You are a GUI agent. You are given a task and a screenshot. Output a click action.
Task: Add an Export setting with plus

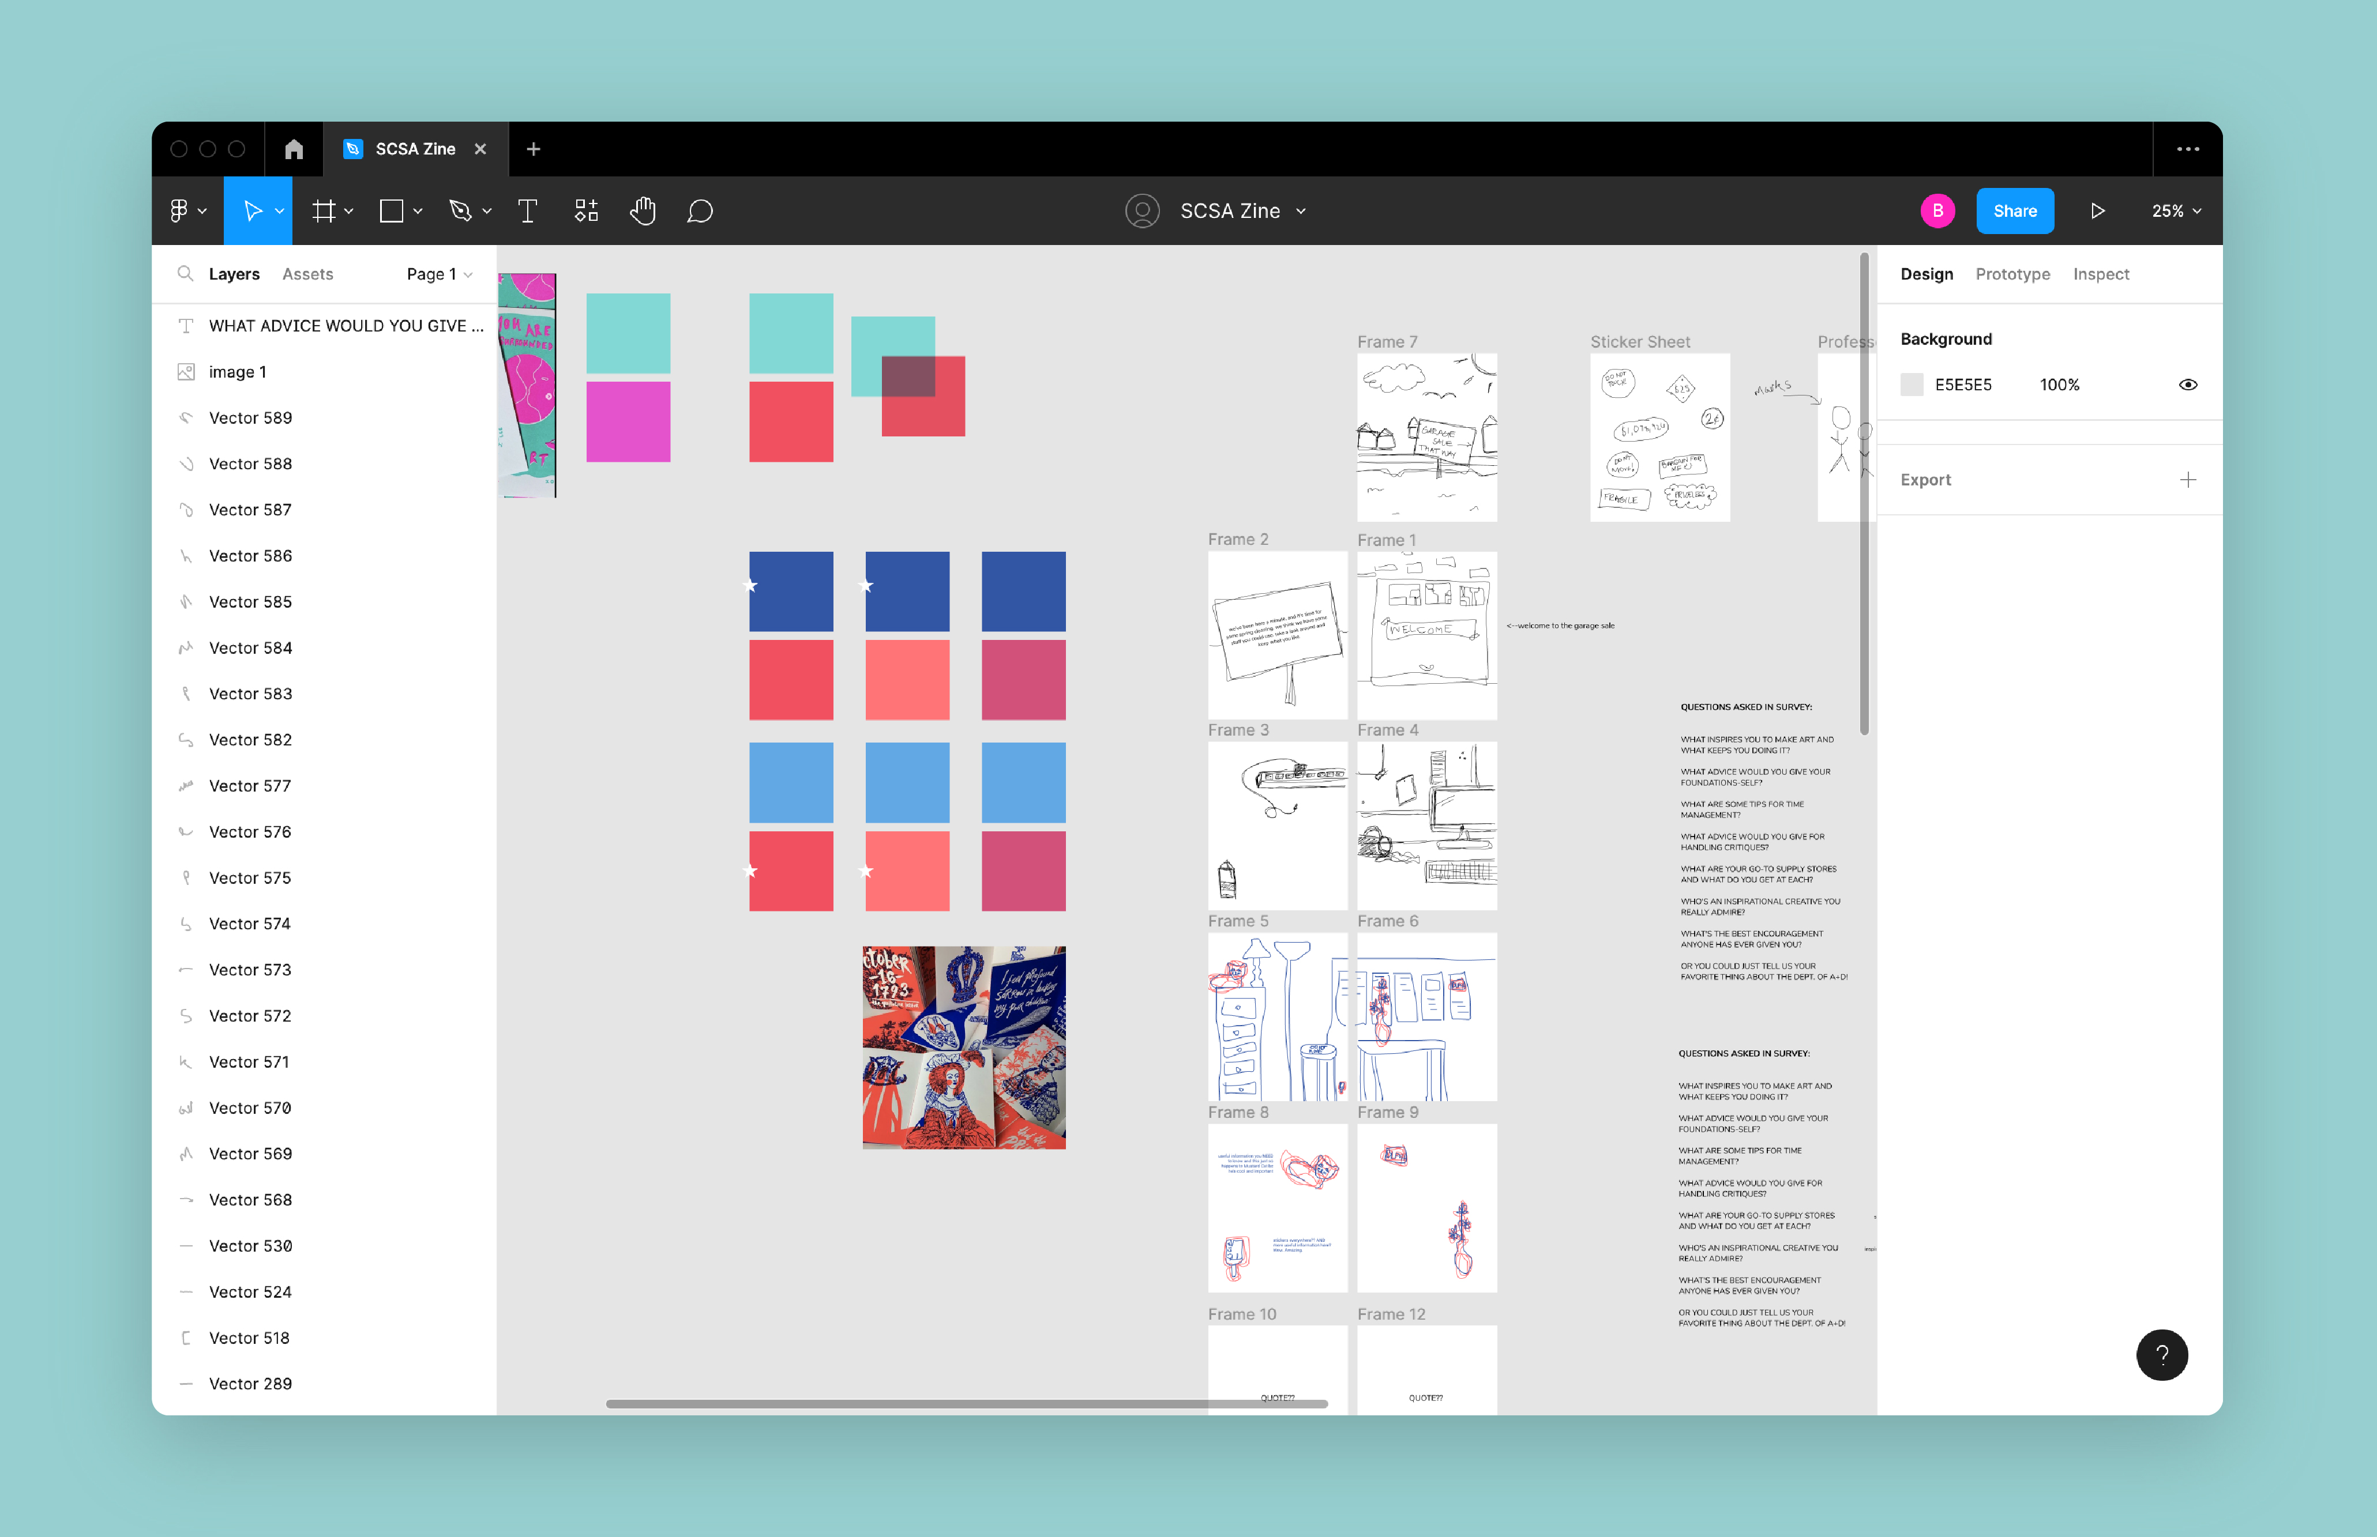2187,479
